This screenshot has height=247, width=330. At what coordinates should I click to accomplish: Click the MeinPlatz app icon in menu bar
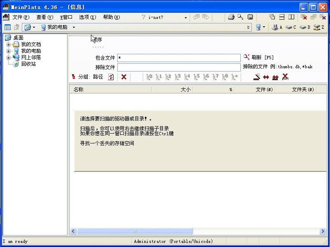(x=6, y=17)
